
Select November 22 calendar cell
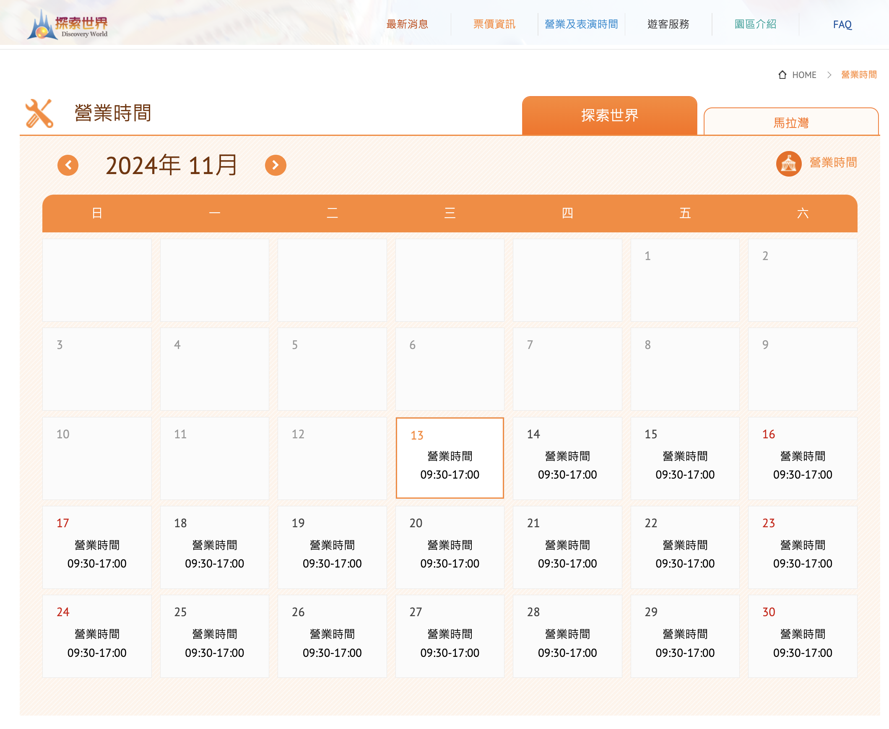pos(685,547)
